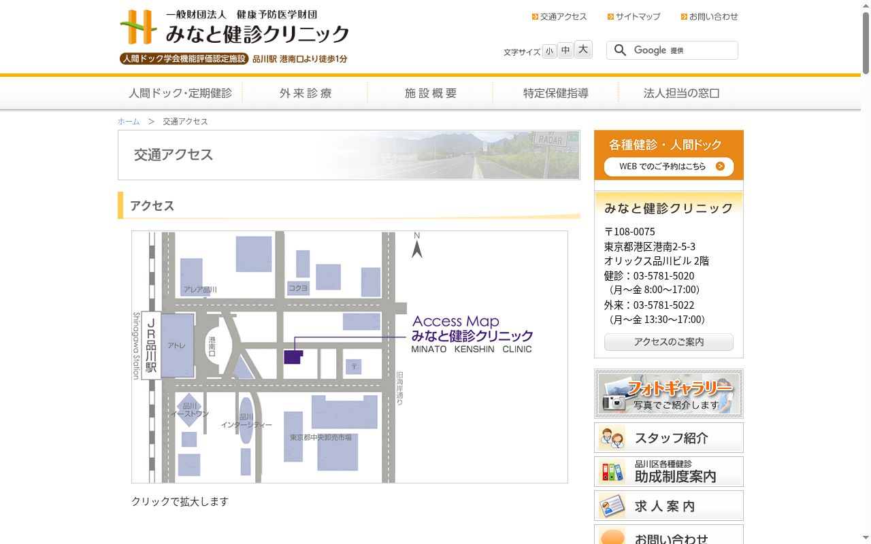Screen dimensions: 871x544
Task: Click the アクセスのご案内 button
Action: [x=669, y=342]
